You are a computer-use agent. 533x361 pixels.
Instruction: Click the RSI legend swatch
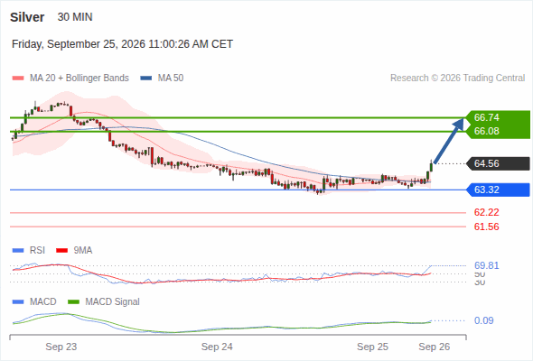(18, 251)
